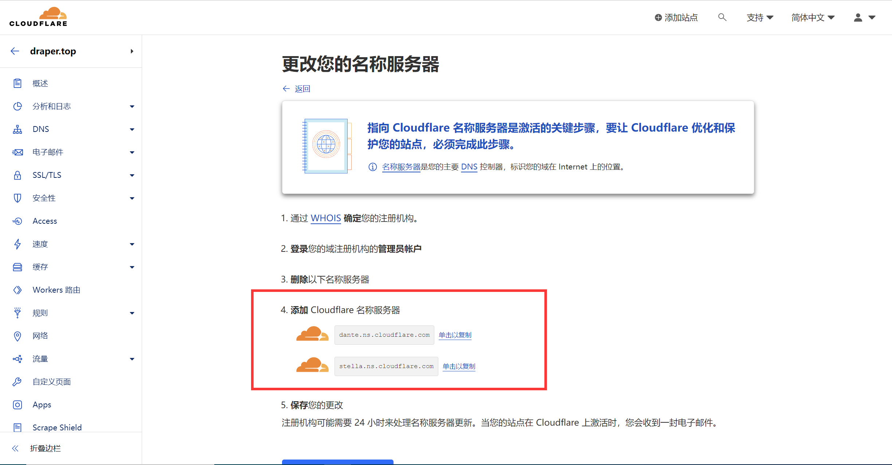
Task: Open the 简体中文 language dropdown
Action: point(813,17)
